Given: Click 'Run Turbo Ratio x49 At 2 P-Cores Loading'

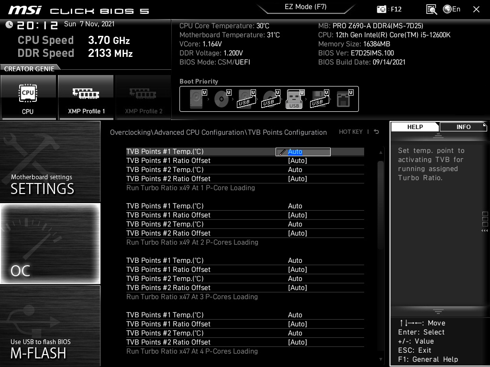Looking at the screenshot, I should (x=192, y=242).
